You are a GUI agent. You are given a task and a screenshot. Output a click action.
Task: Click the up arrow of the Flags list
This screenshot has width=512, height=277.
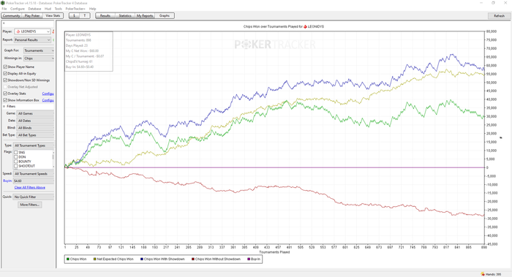pos(53,153)
